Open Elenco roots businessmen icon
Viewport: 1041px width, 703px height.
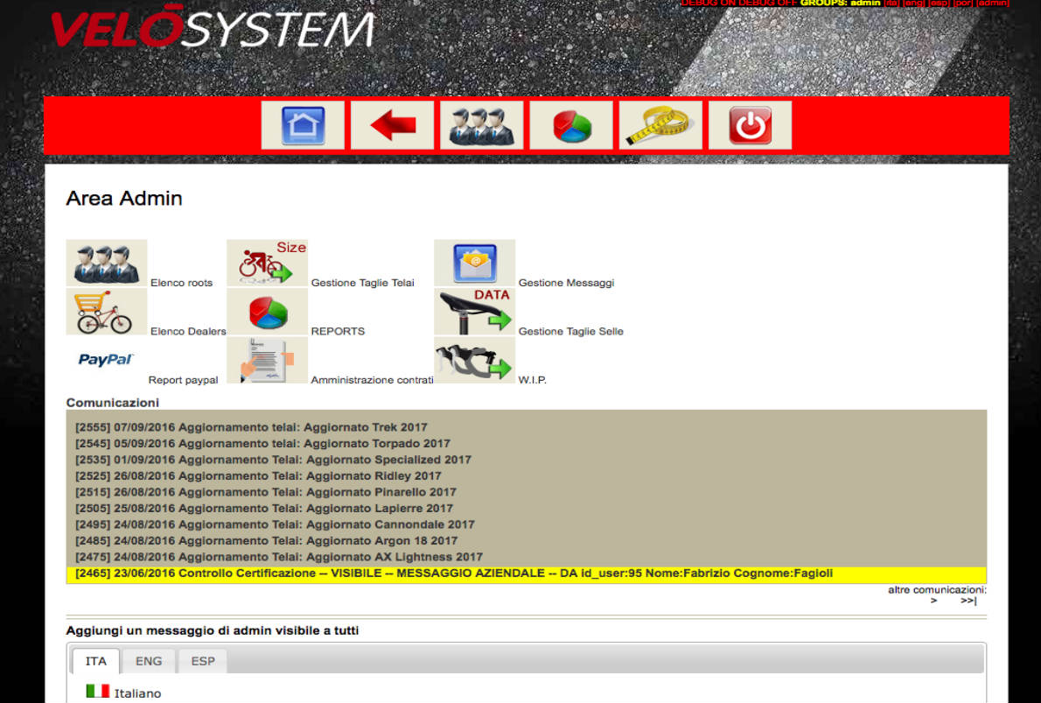[x=106, y=264]
